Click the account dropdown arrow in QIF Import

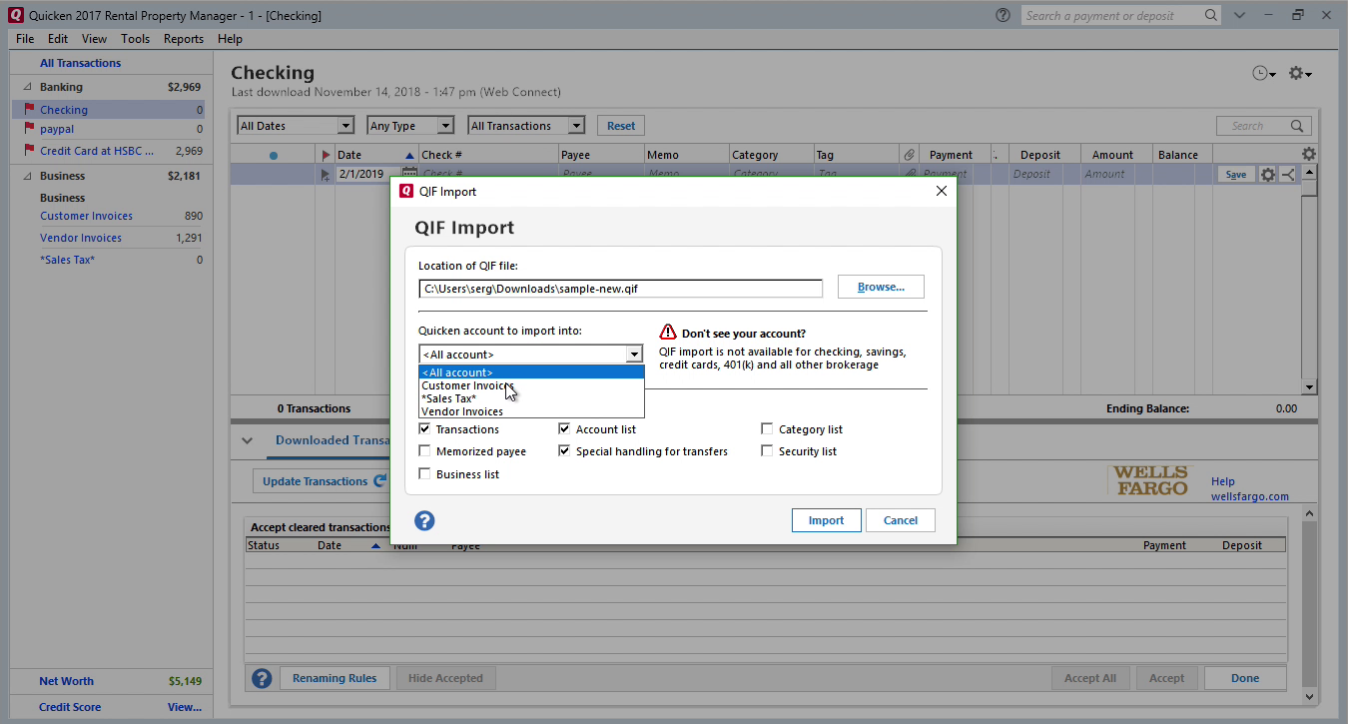tap(633, 355)
